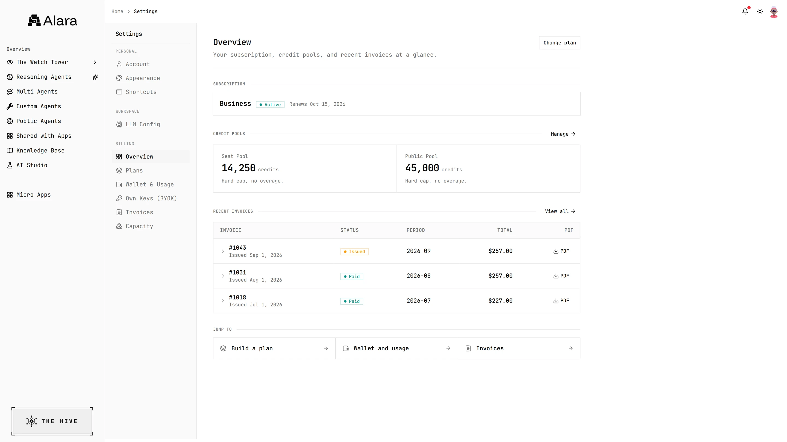This screenshot has width=787, height=442.
Task: Click the key icon of Own Keys (BYOK)
Action: [119, 198]
